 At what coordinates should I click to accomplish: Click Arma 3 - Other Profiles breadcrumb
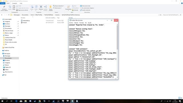pyautogui.click(x=36, y=15)
